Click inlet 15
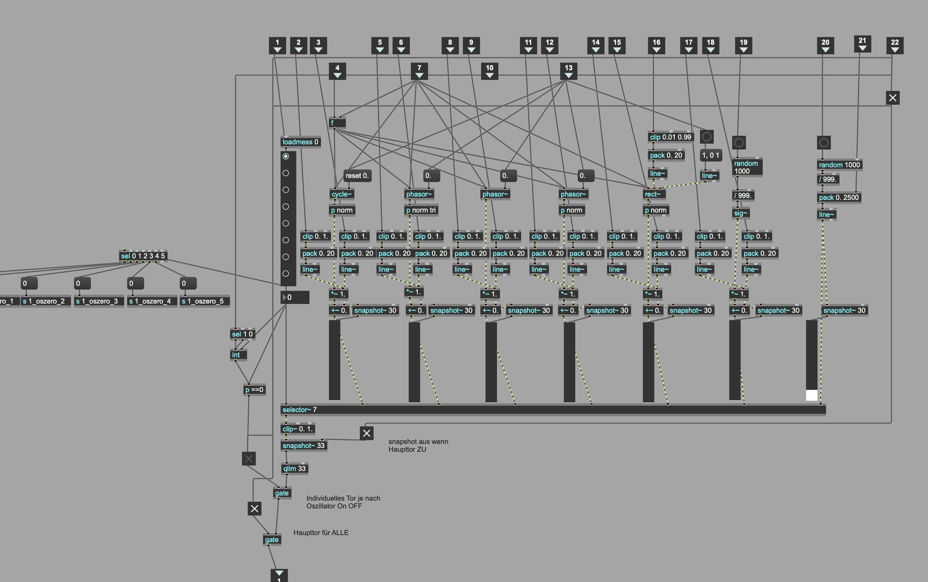The width and height of the screenshot is (928, 582). pos(617,45)
